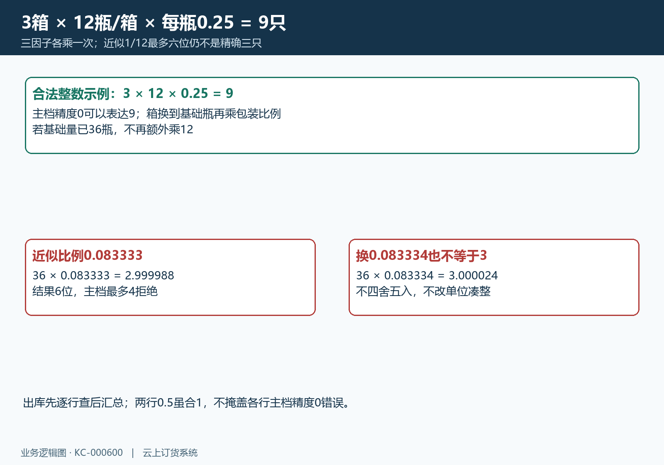Click the title '3箱 × 12瓶/箱 × 每瓶0.25 = 9只'
Image resolution: width=664 pixels, height=465 pixels.
point(154,22)
